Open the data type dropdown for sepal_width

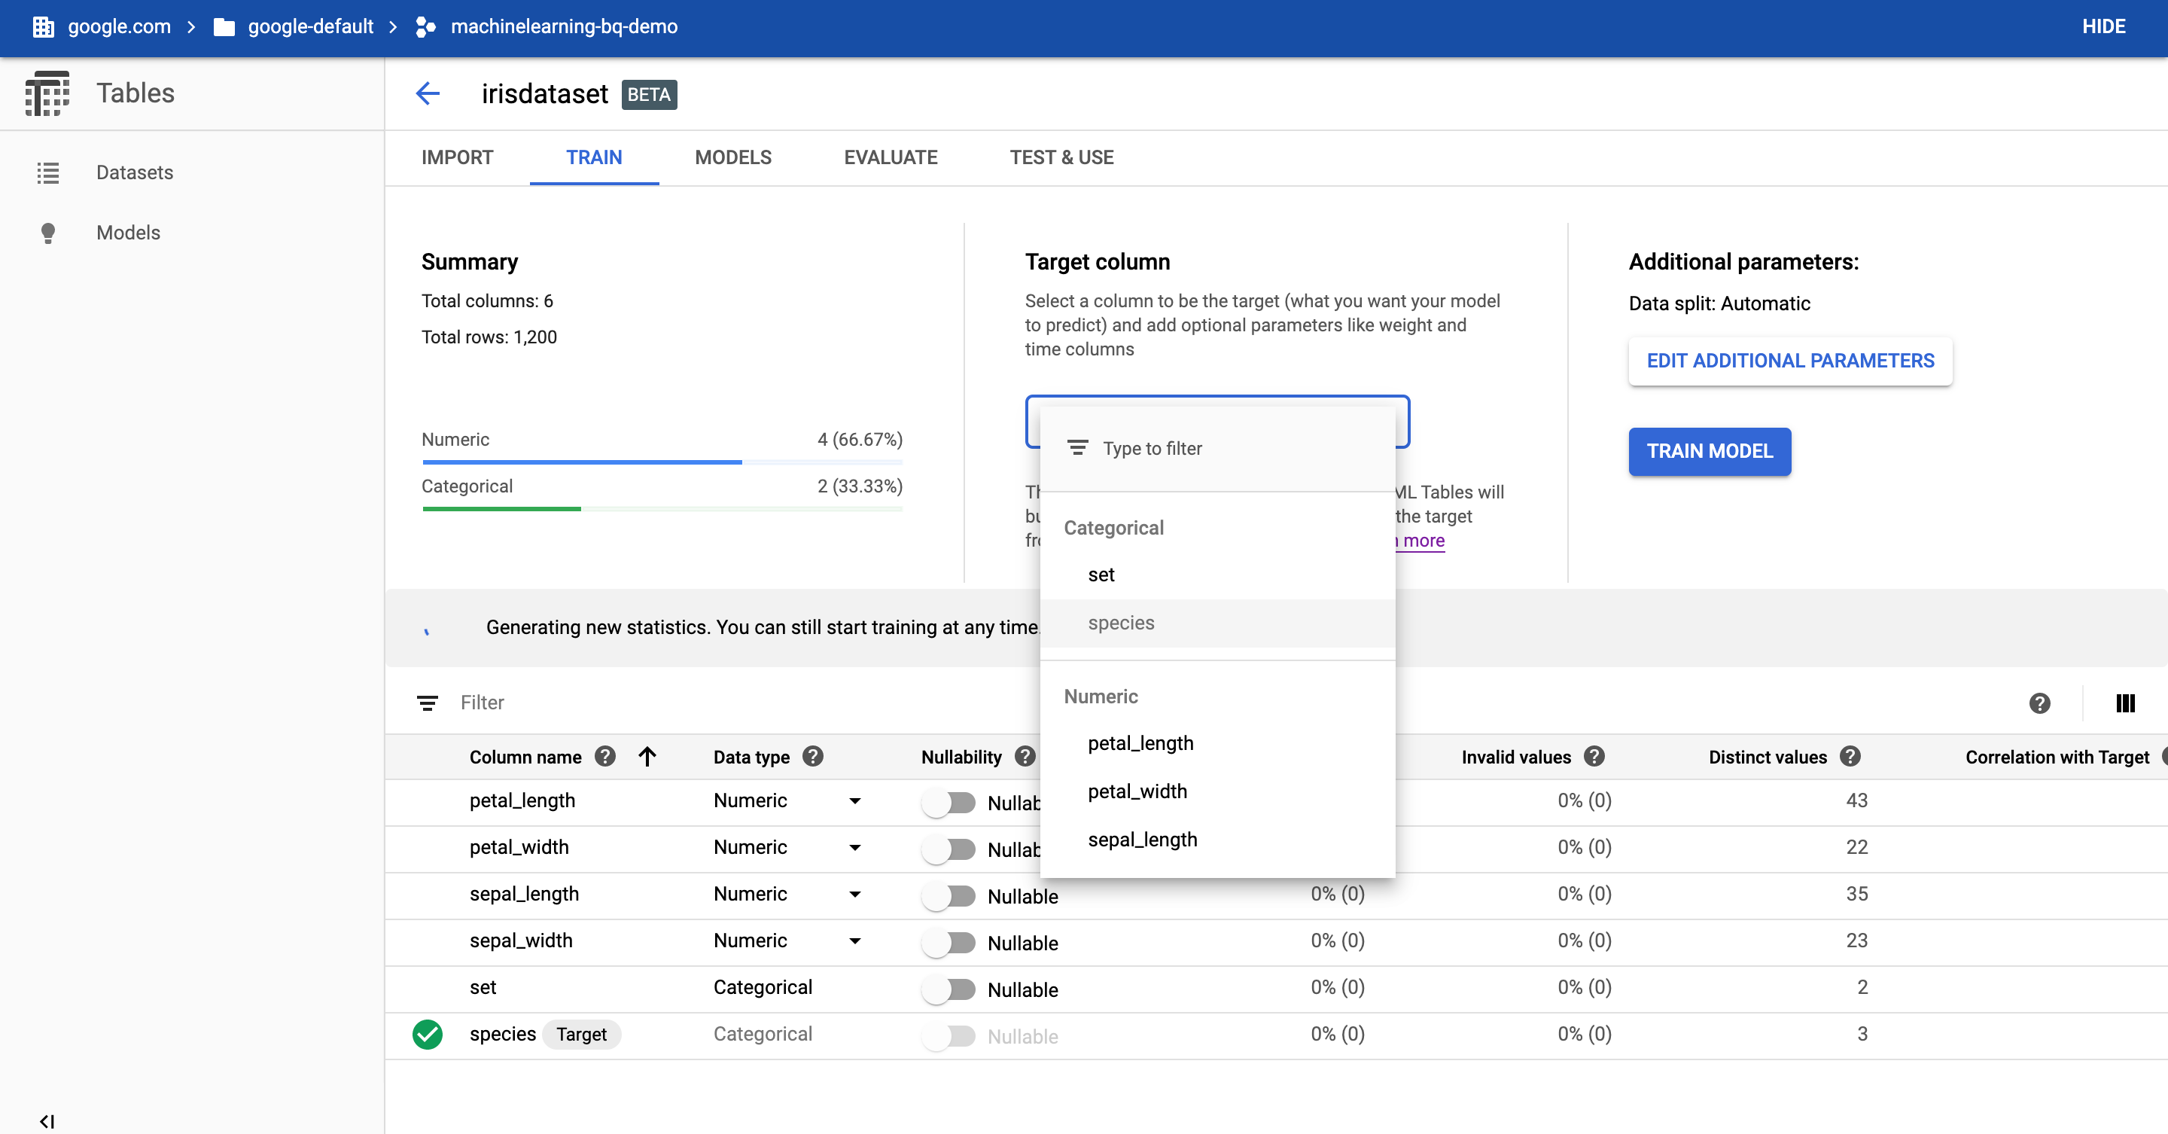pyautogui.click(x=856, y=941)
